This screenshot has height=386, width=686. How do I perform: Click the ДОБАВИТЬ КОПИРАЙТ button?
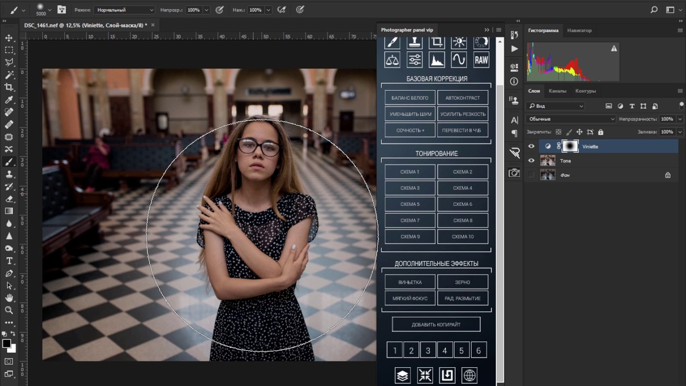(x=436, y=324)
